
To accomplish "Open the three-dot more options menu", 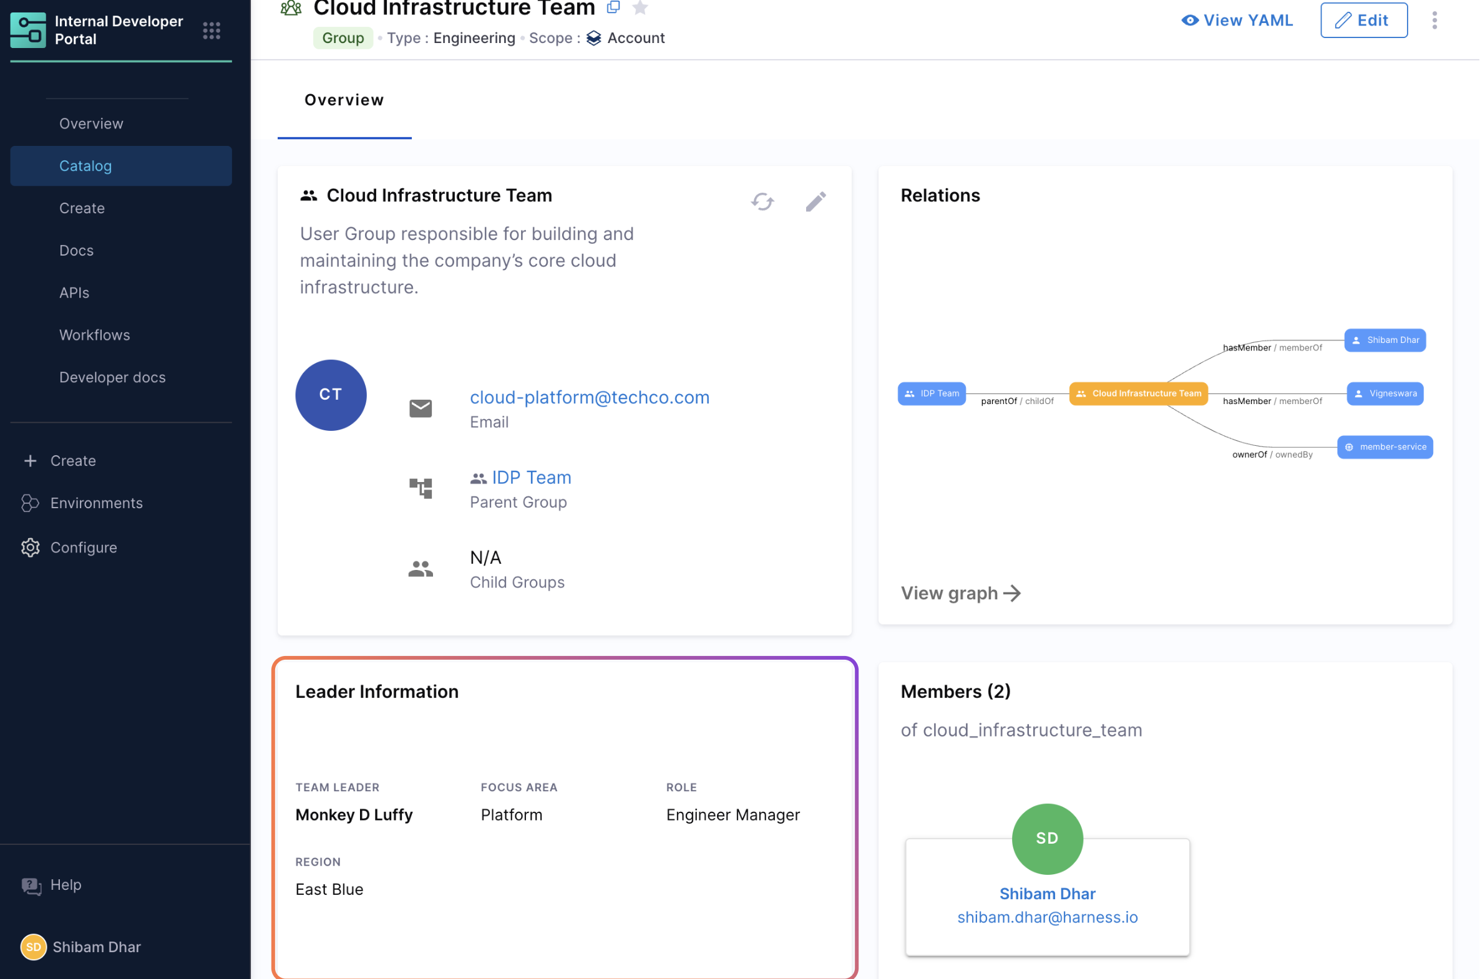I will coord(1434,21).
